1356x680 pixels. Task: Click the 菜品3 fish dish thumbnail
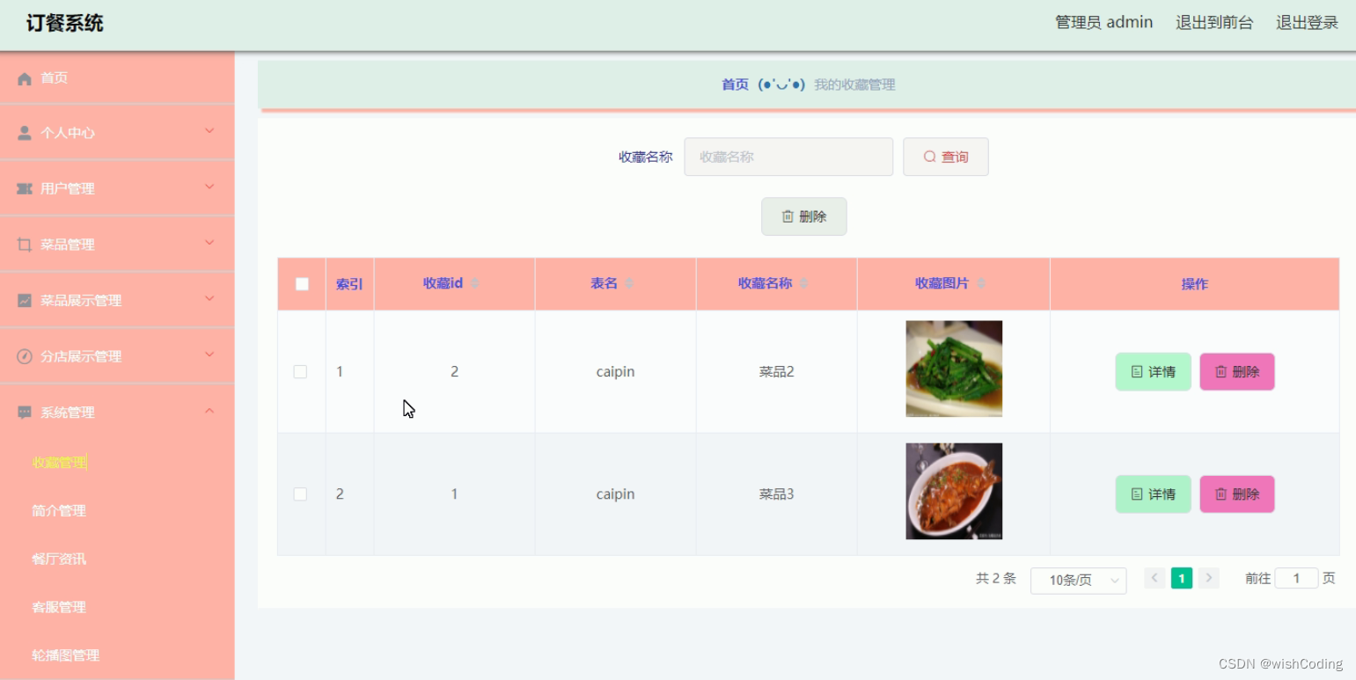click(953, 491)
